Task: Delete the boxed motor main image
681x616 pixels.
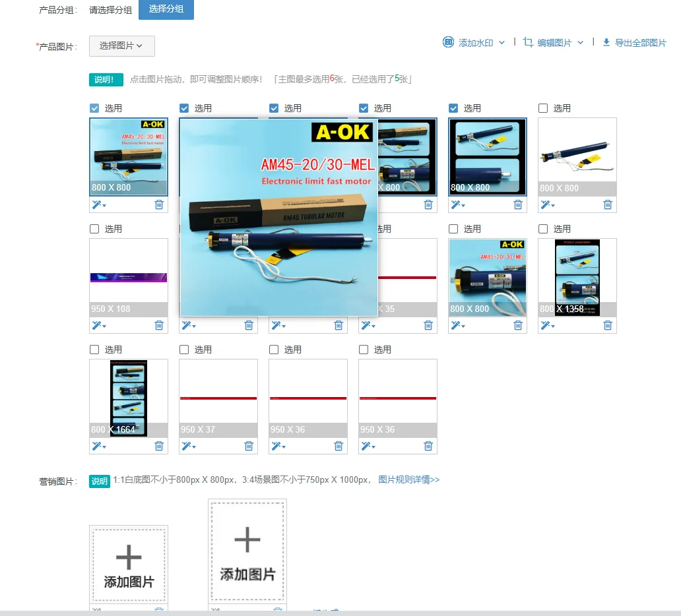Action: coord(159,204)
